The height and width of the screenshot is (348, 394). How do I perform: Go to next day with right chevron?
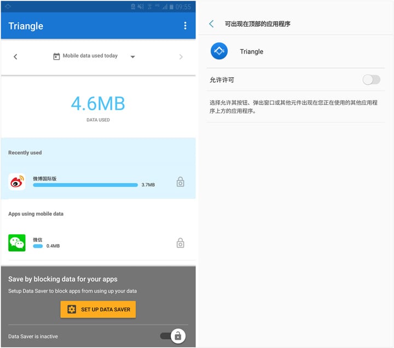tap(181, 57)
